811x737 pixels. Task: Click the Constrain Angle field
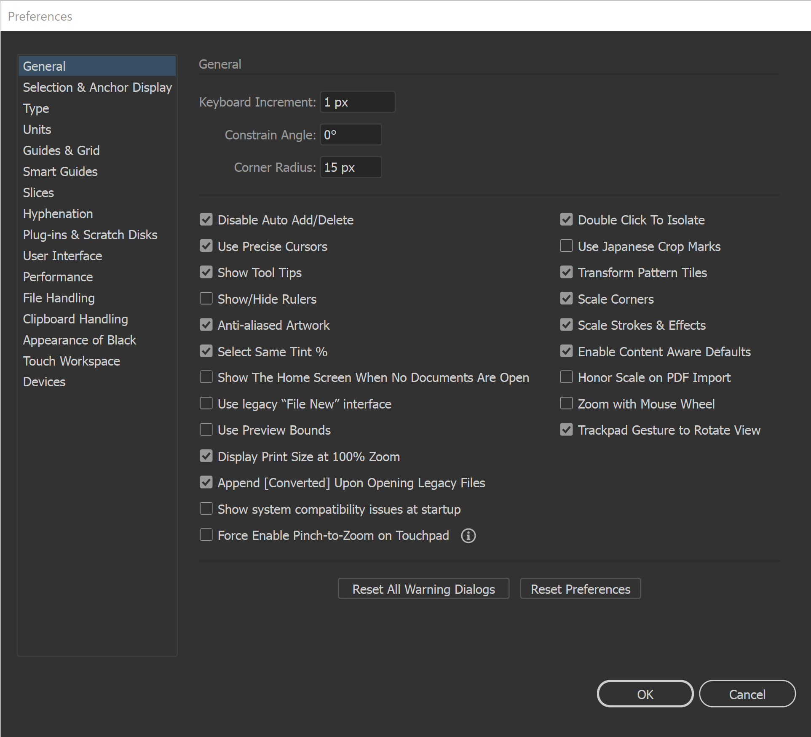point(351,134)
